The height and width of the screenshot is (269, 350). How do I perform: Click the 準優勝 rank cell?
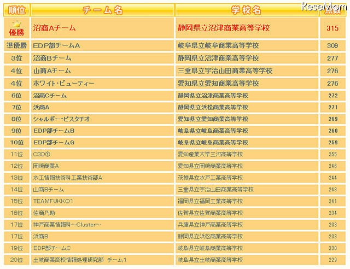(16, 45)
